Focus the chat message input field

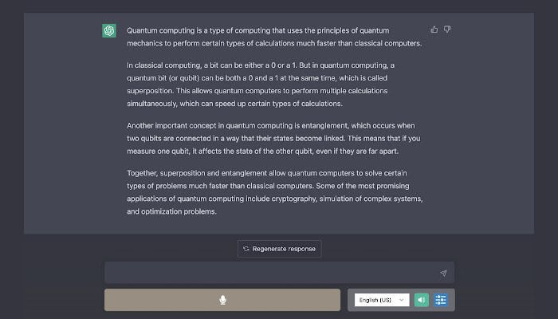click(x=271, y=273)
